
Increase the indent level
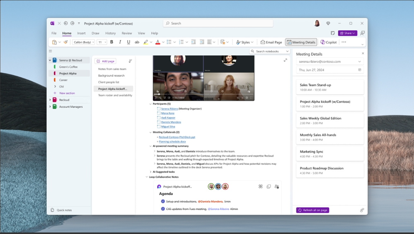click(x=202, y=42)
